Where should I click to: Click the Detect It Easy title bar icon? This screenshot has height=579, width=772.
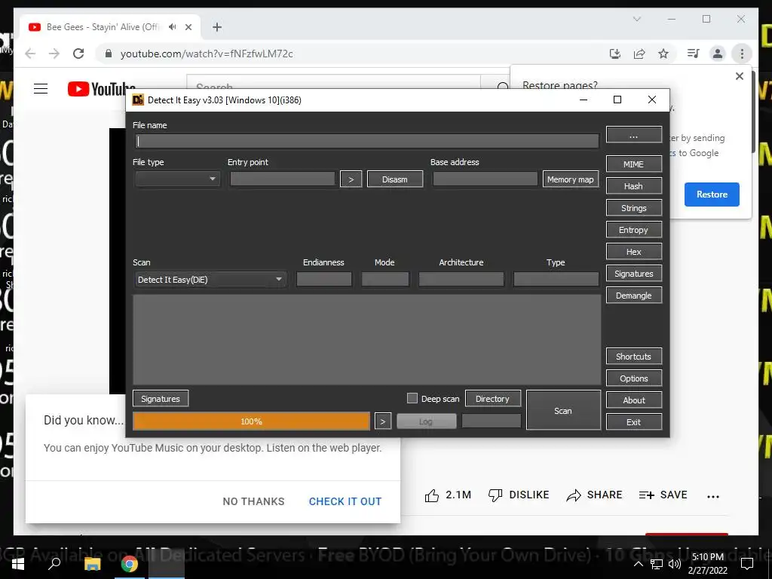[x=138, y=100]
